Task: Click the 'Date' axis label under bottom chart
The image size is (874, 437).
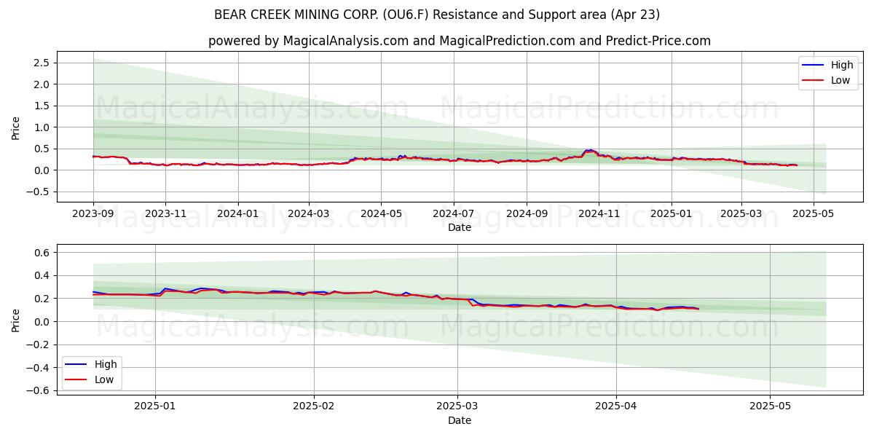Action: (460, 420)
